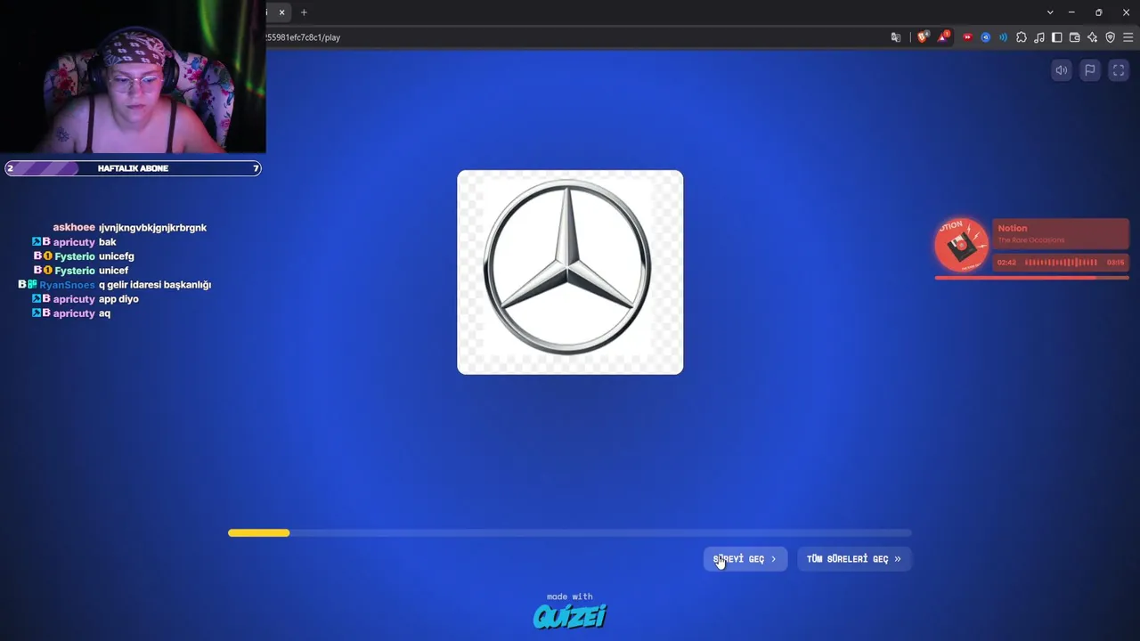This screenshot has height=641, width=1140.
Task: Click the elapsed time 02:42
Action: pyautogui.click(x=1006, y=263)
